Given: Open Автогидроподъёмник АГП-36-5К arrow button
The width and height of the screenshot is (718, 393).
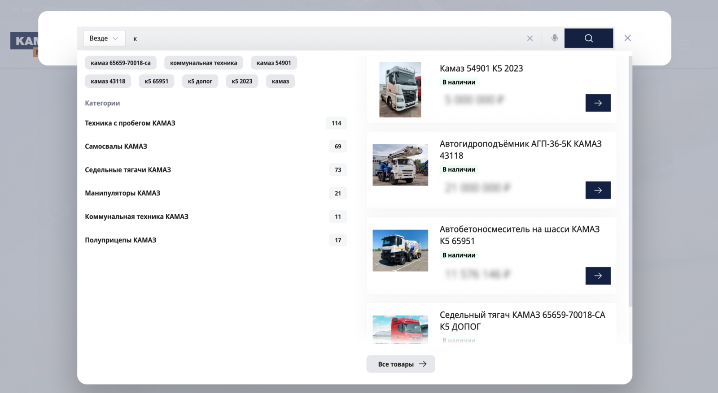Looking at the screenshot, I should pyautogui.click(x=598, y=190).
